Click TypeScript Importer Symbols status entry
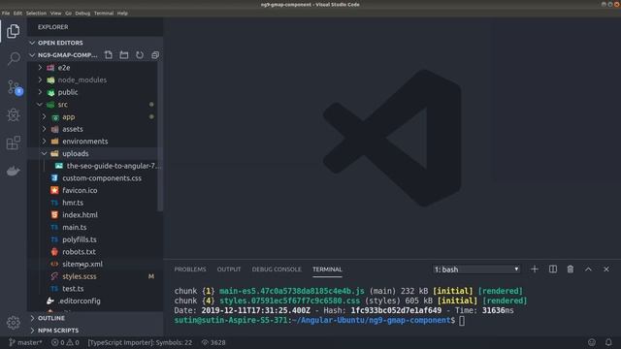 140,342
